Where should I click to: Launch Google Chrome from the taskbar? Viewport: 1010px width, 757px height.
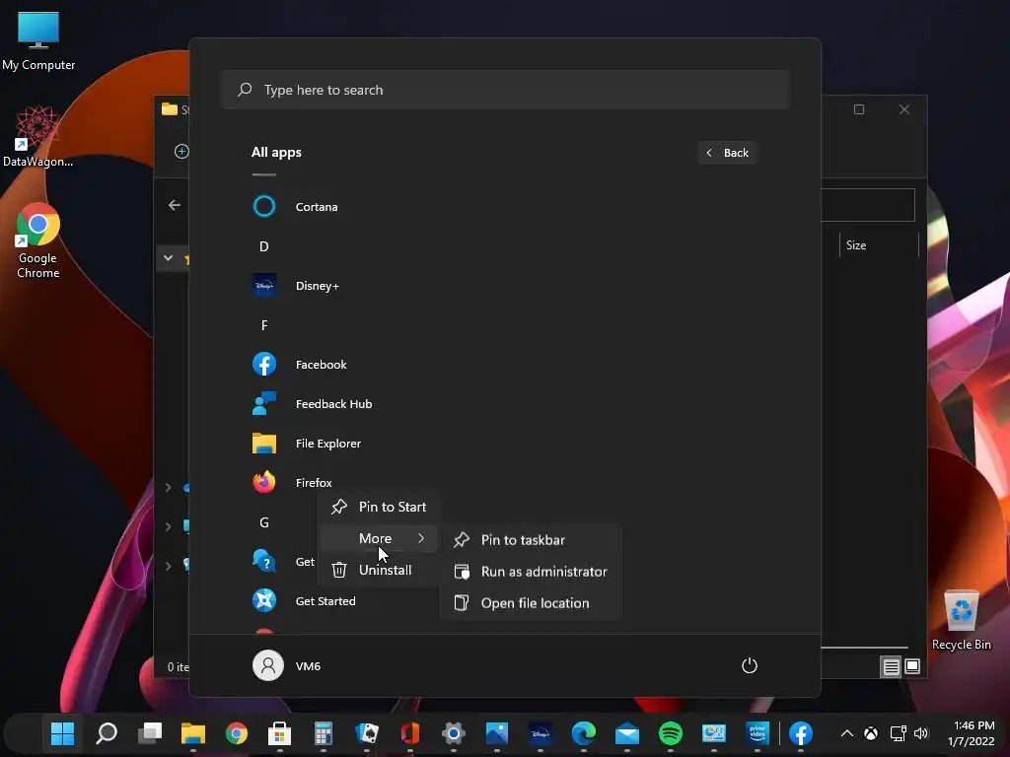point(237,733)
